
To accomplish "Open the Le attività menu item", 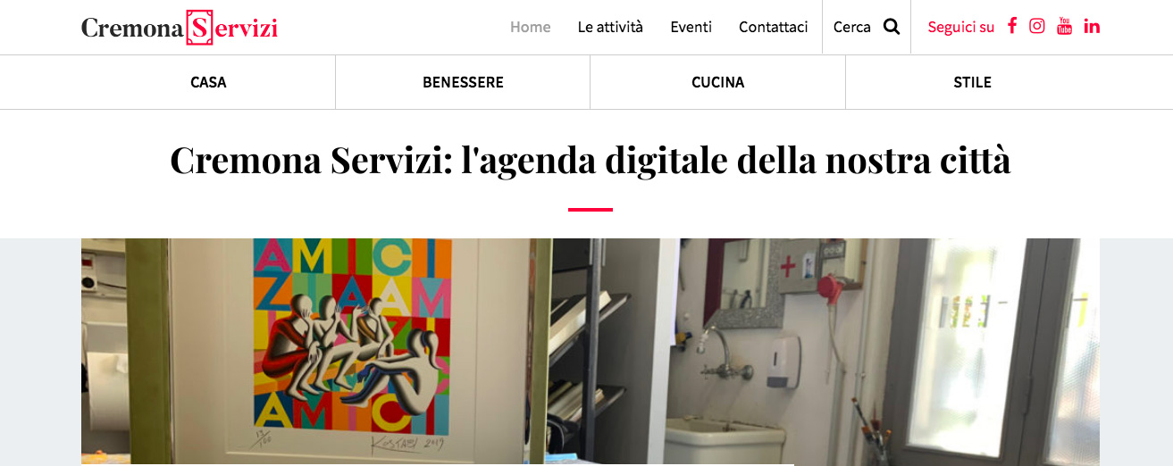I will [x=610, y=27].
